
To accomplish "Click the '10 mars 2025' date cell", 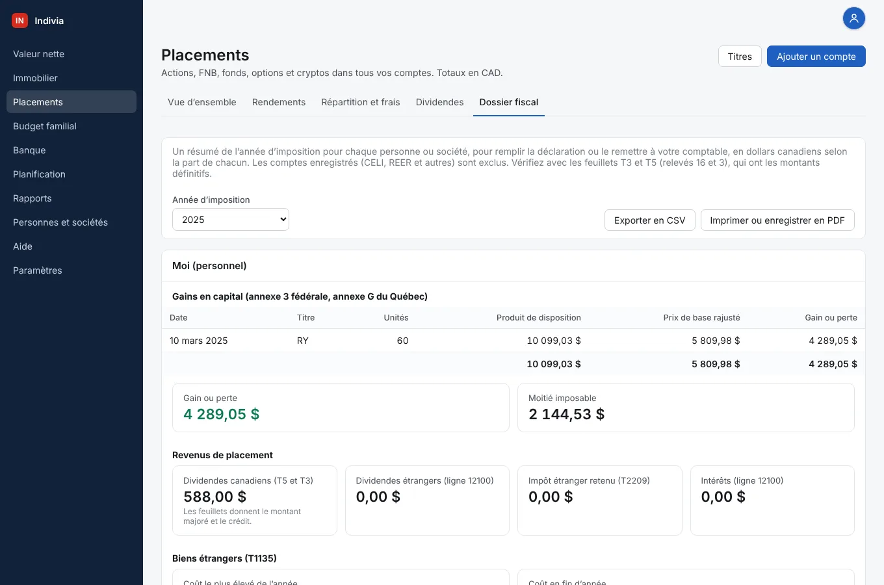I will click(x=199, y=341).
